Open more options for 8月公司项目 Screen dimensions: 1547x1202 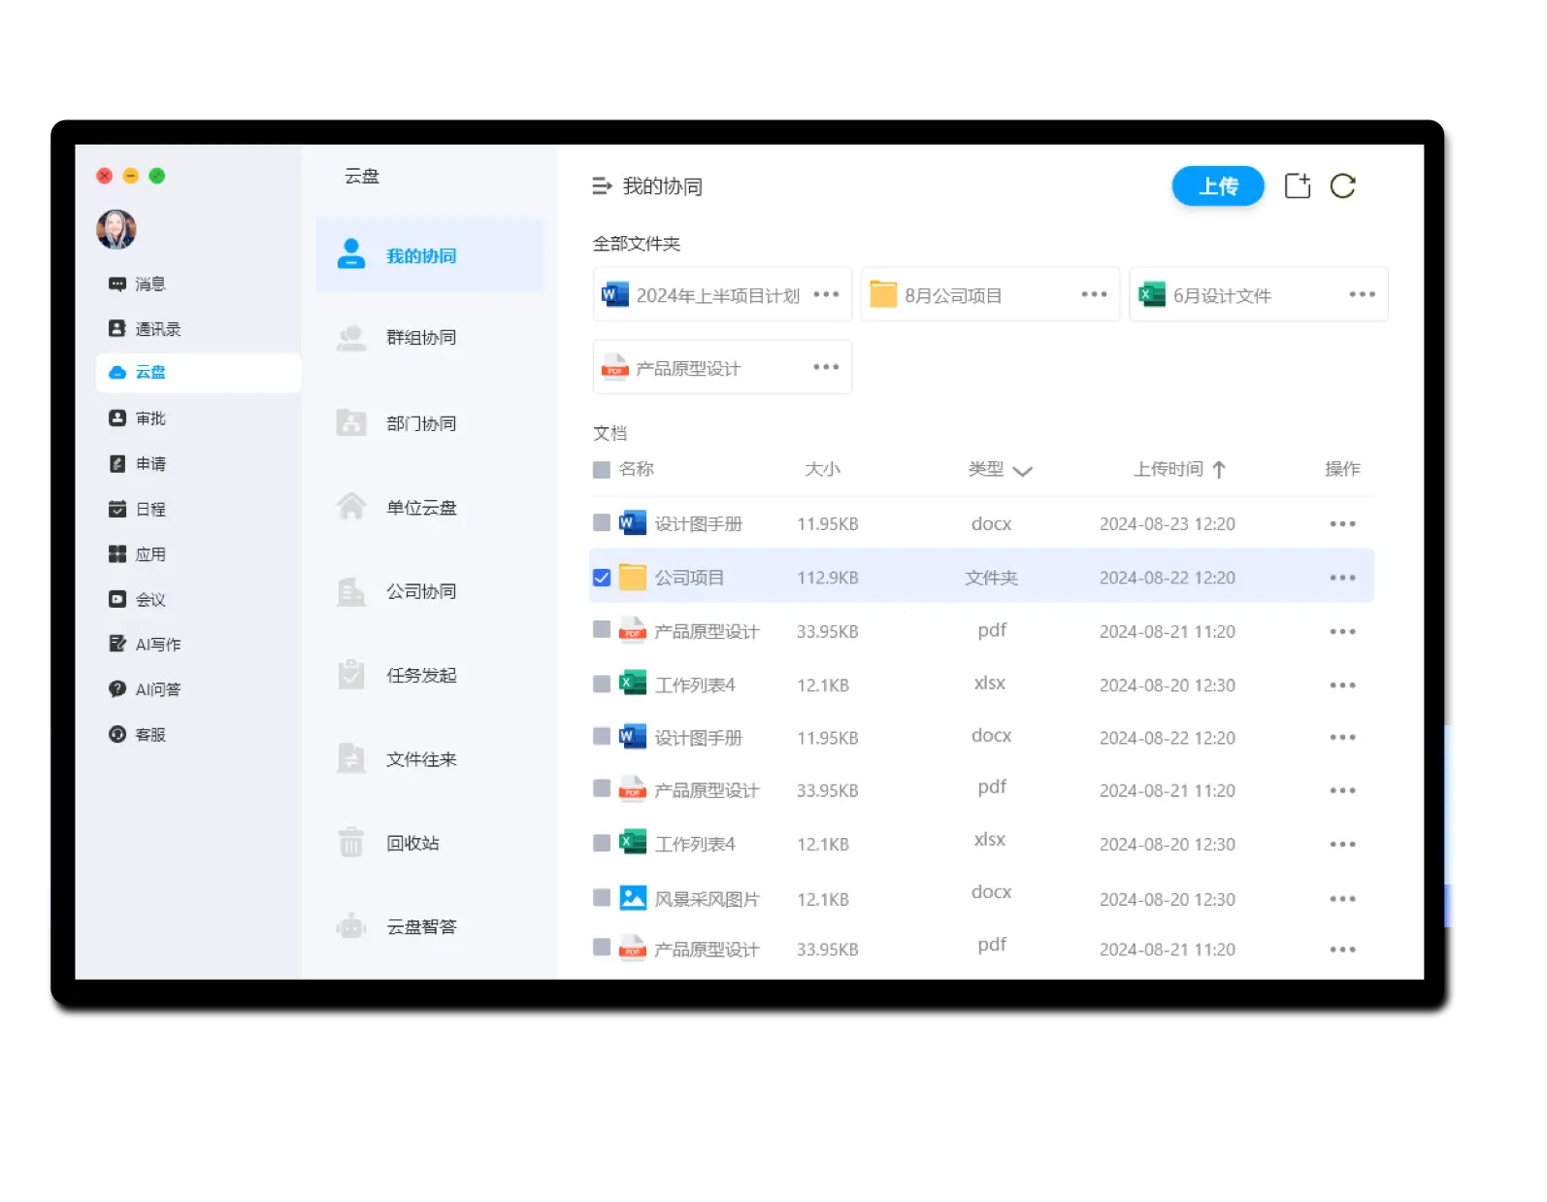click(1094, 294)
